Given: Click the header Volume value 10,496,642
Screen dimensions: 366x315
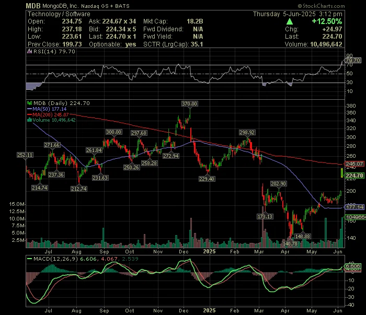Looking at the screenshot, I should pyautogui.click(x=326, y=44).
